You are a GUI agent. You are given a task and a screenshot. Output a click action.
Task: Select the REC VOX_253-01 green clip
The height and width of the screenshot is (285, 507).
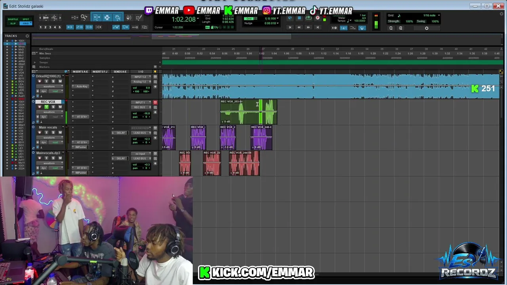pos(249,112)
